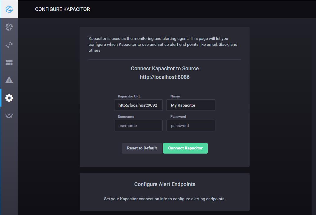Focus the Password input box
The width and height of the screenshot is (316, 215).
point(191,126)
